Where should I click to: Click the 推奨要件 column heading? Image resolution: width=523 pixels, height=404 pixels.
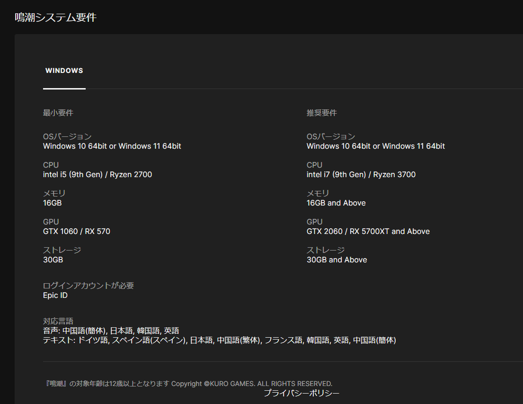tap(321, 113)
